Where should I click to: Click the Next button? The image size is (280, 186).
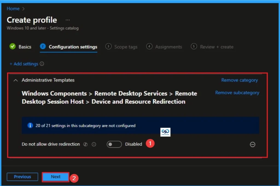click(x=55, y=177)
